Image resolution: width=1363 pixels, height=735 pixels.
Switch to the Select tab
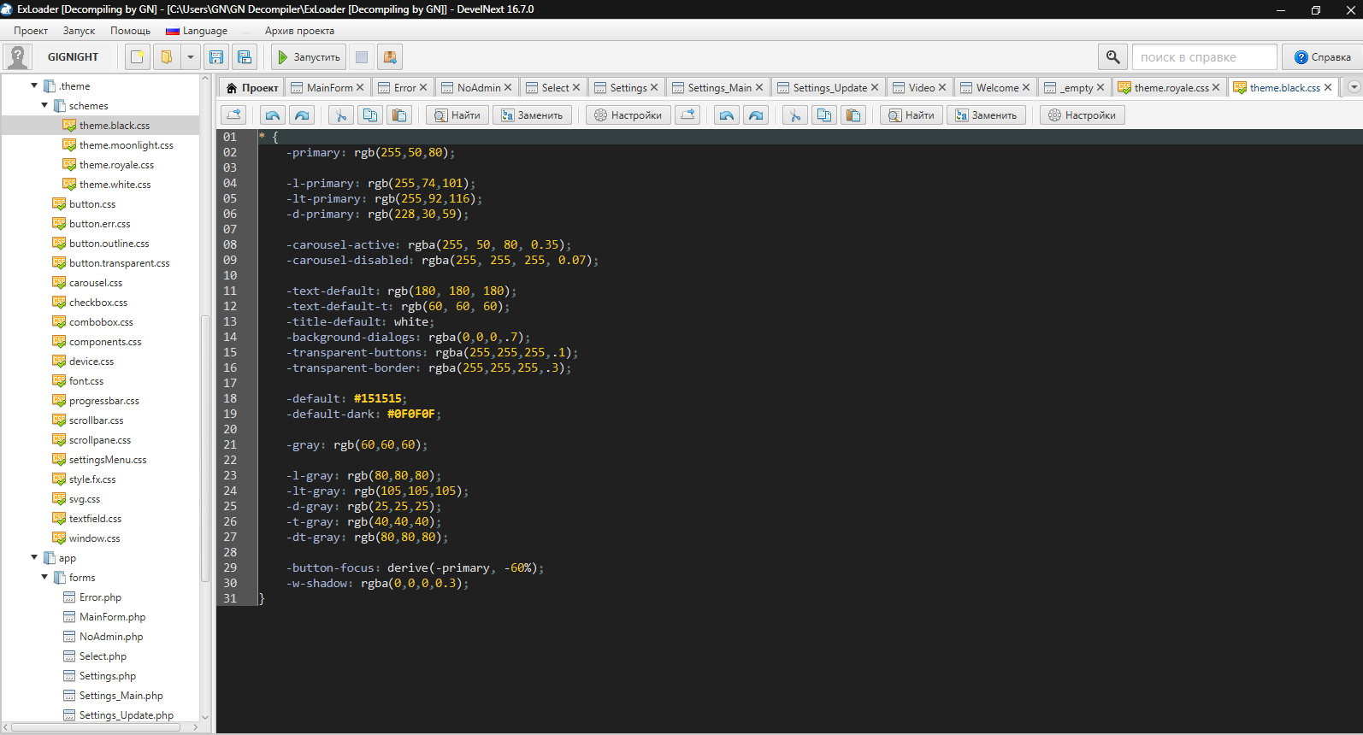pyautogui.click(x=555, y=87)
